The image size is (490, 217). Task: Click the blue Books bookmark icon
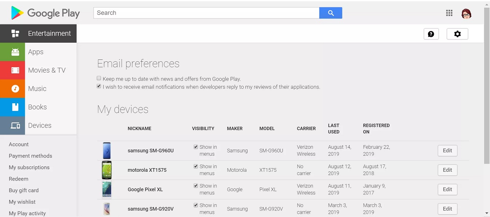pyautogui.click(x=15, y=107)
